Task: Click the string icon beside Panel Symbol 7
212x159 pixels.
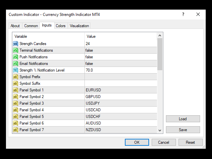Action: click(16, 130)
